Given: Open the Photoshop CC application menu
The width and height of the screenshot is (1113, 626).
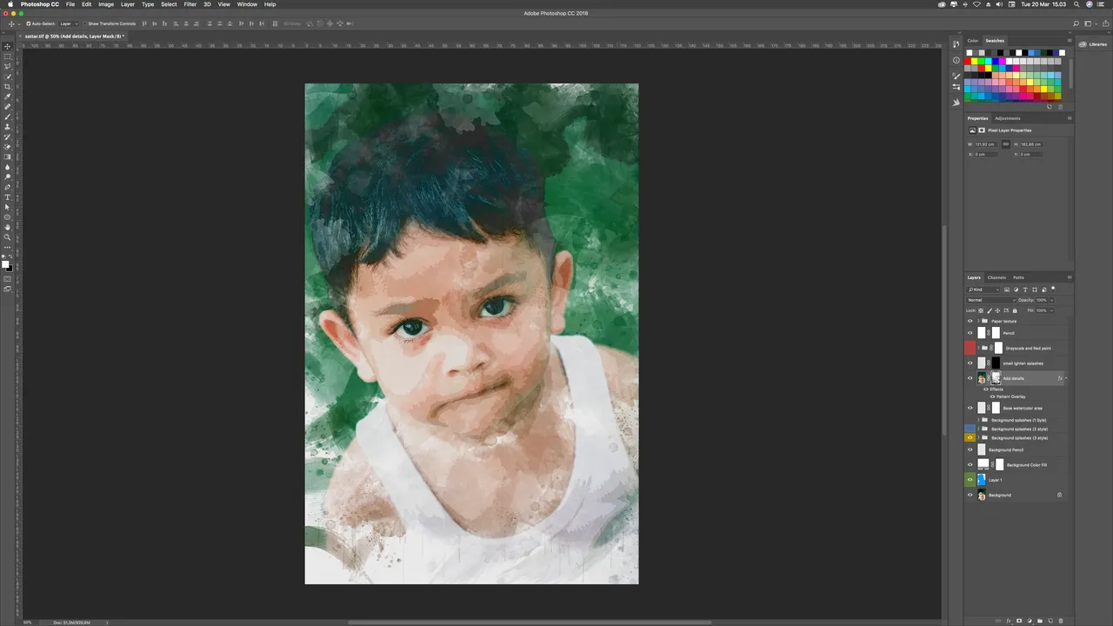Looking at the screenshot, I should coord(40,4).
